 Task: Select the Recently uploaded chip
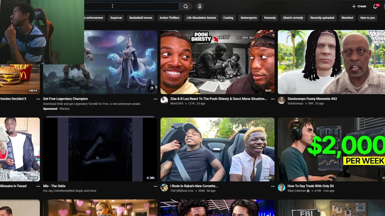point(322,18)
